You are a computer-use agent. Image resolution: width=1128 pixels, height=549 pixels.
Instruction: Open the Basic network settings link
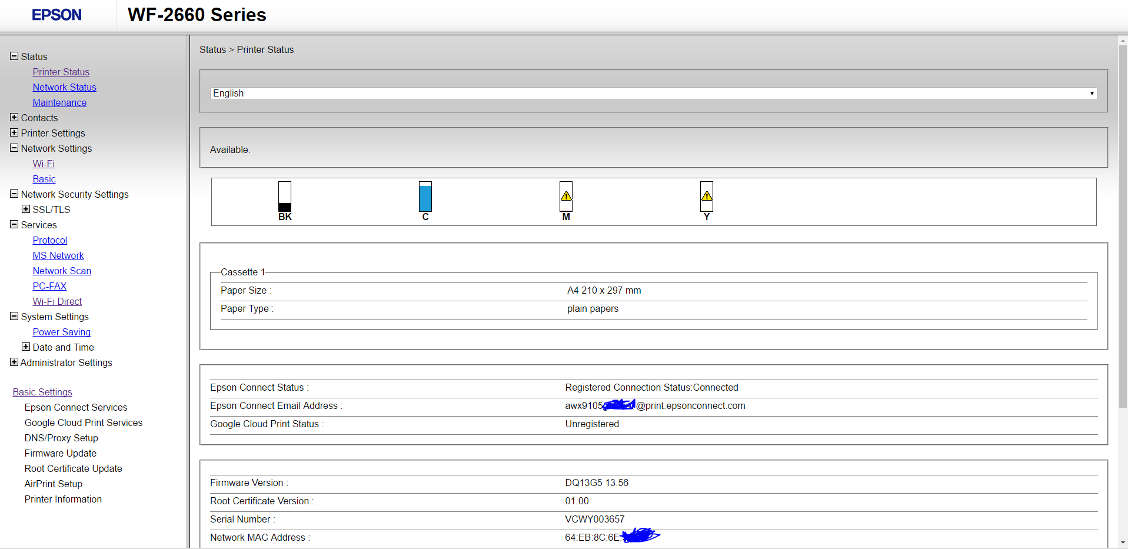pos(44,179)
